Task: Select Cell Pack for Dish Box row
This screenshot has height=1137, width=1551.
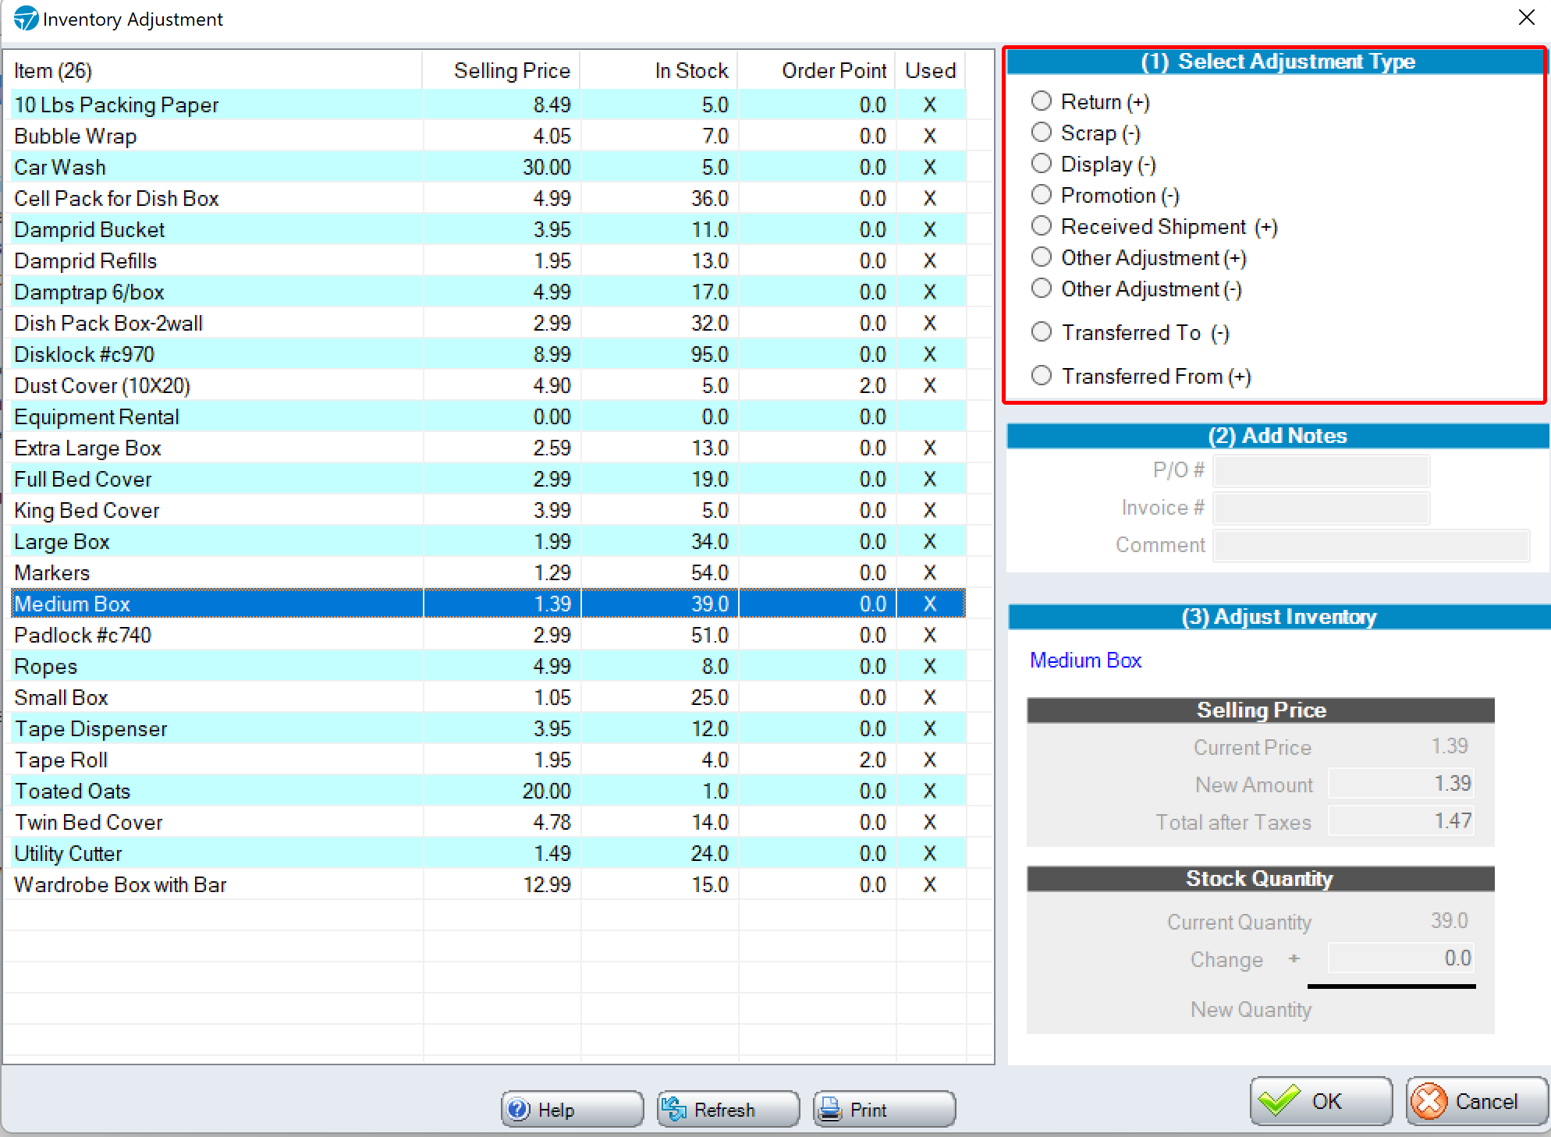Action: click(488, 198)
